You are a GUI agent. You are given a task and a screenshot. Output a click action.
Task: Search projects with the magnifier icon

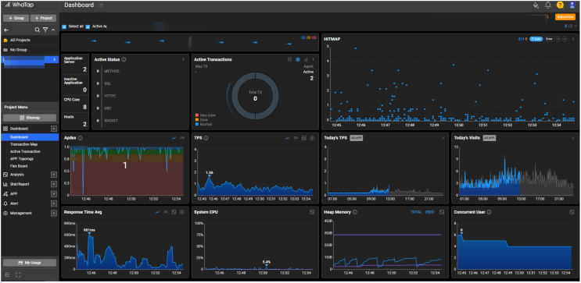pos(38,30)
